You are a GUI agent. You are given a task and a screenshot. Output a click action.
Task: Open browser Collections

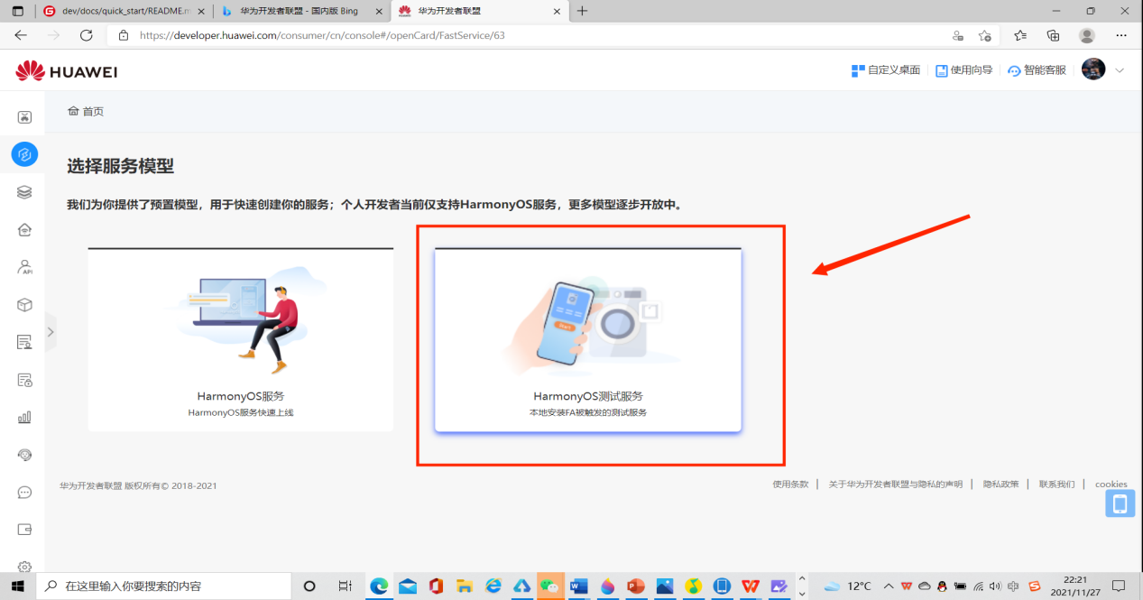(x=1053, y=35)
